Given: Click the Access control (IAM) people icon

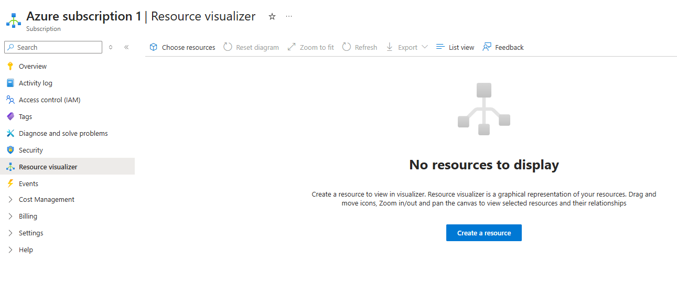Looking at the screenshot, I should (10, 100).
